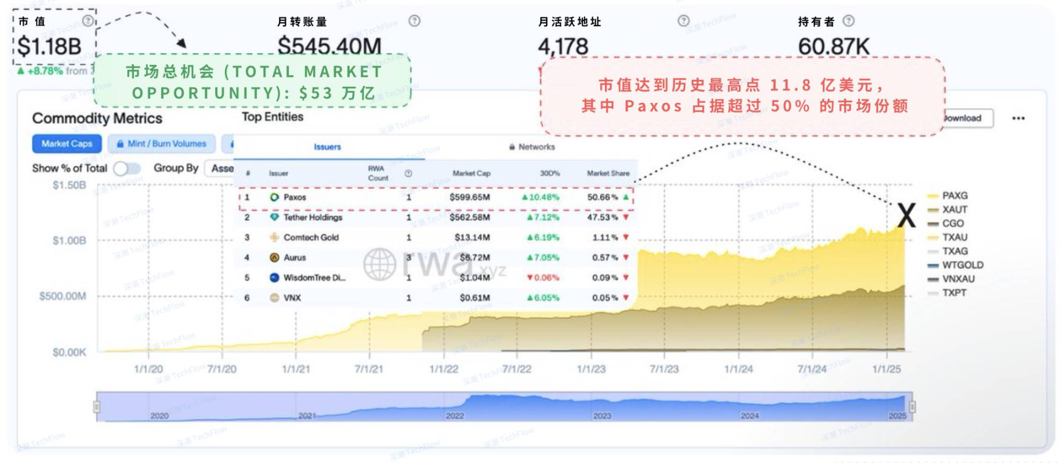Viewport: 1060px width, 463px height.
Task: Sort by the RWA Count column header
Action: point(378,173)
